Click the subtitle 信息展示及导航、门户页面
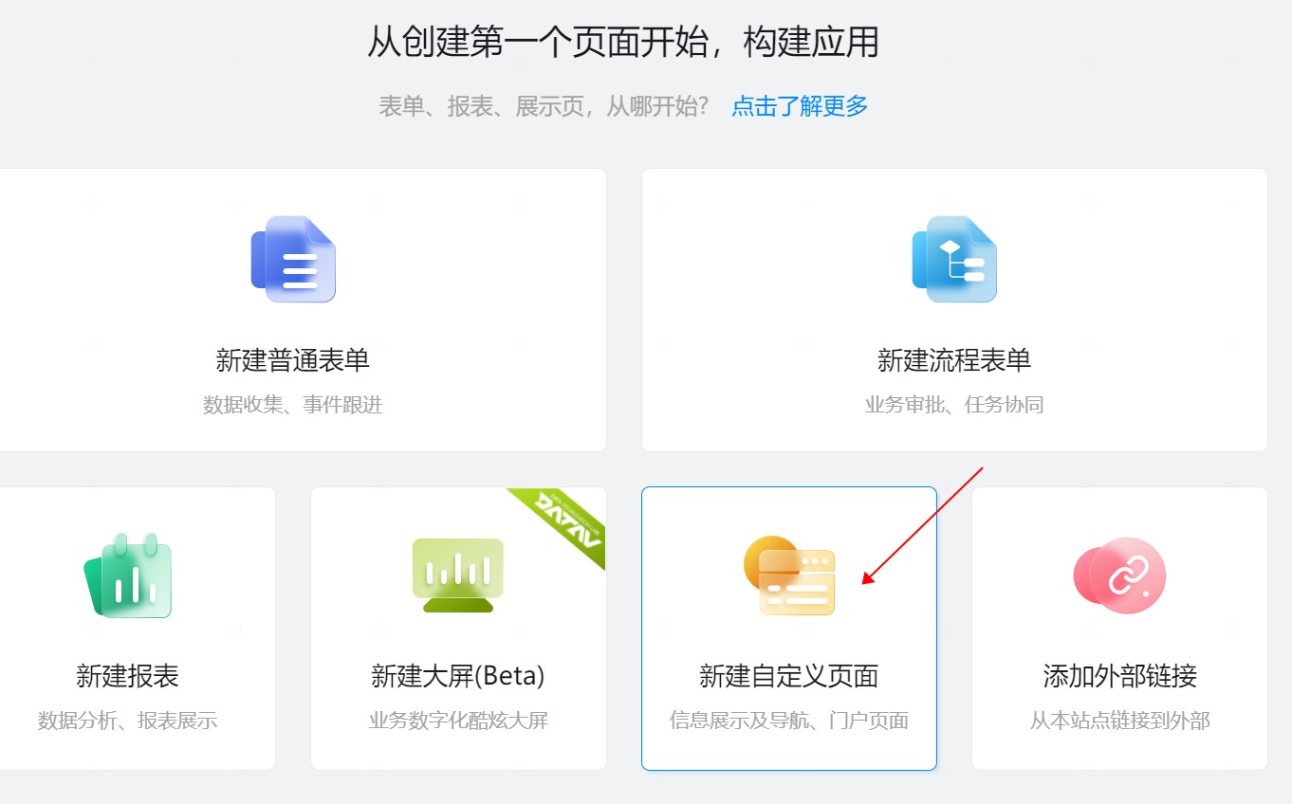 tap(789, 721)
